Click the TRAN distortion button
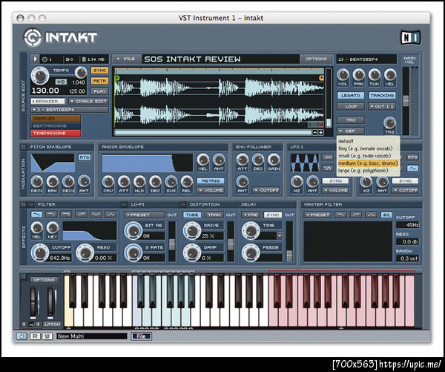The height and width of the screenshot is (372, 445). coord(214,215)
